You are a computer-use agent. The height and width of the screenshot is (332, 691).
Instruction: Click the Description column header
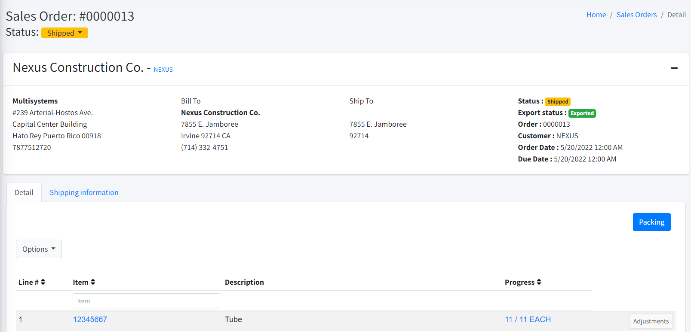pos(244,282)
